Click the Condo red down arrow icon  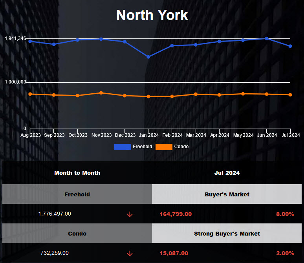[x=130, y=254]
